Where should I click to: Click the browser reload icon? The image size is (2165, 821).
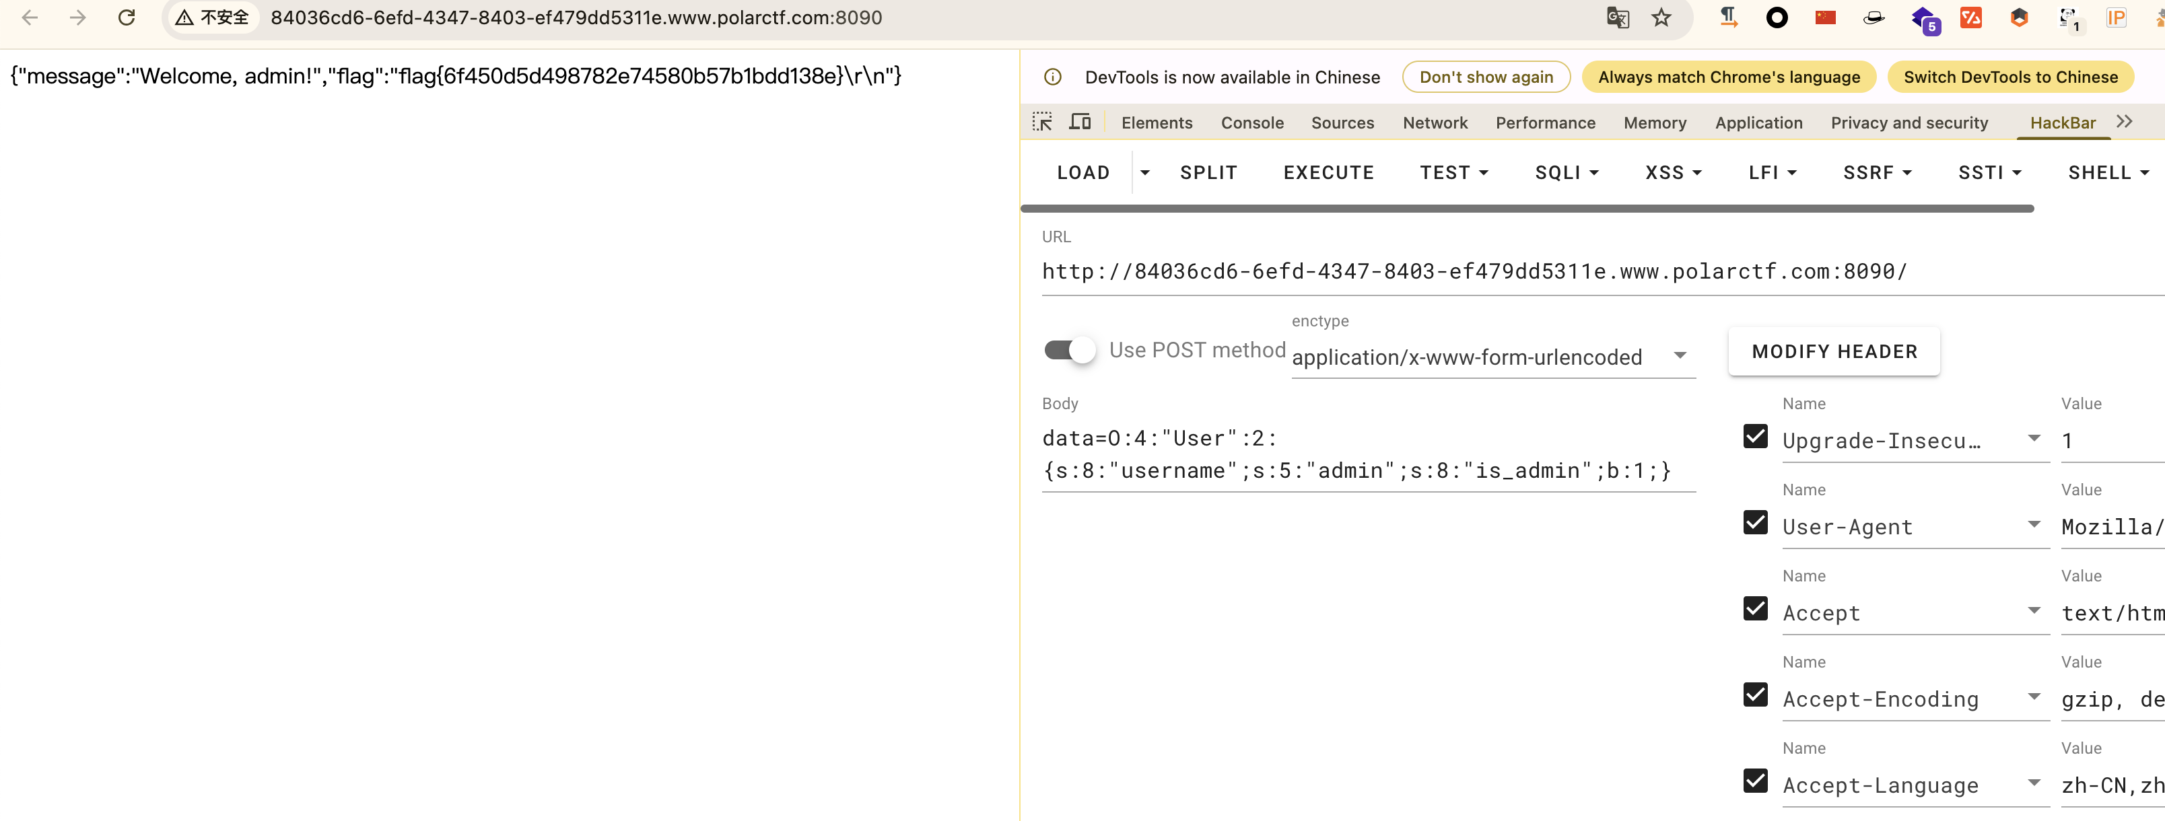click(x=126, y=17)
